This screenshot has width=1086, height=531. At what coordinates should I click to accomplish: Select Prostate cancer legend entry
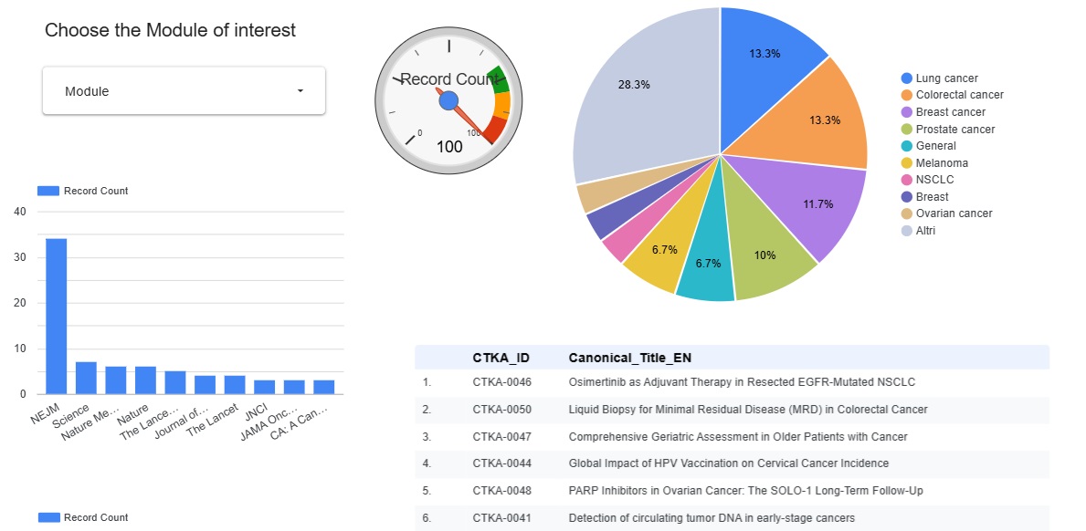coord(954,130)
